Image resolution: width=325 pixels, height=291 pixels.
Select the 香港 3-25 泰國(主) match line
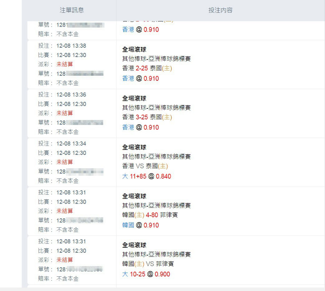[x=147, y=117]
